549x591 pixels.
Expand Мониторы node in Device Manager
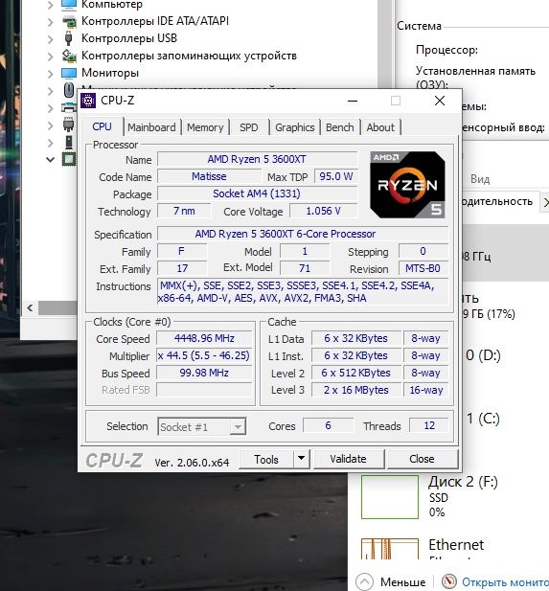tap(50, 74)
